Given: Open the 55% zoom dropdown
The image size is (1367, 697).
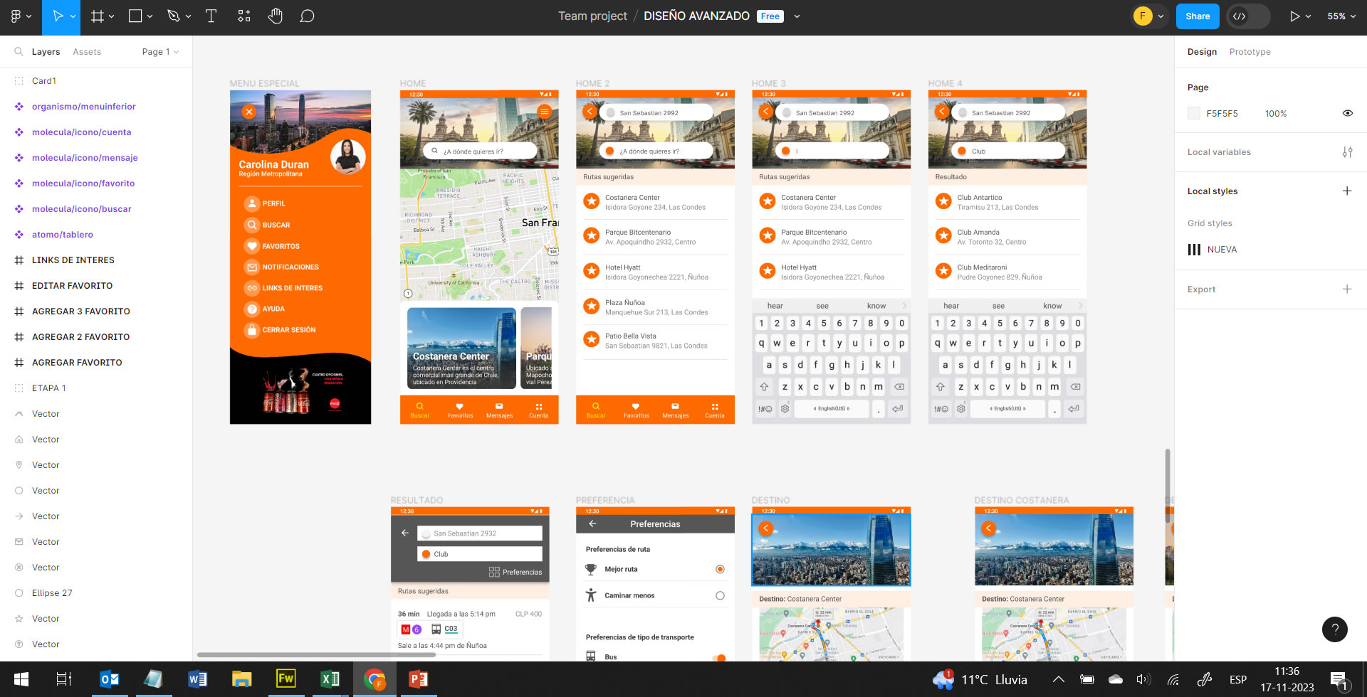Looking at the screenshot, I should [1341, 16].
